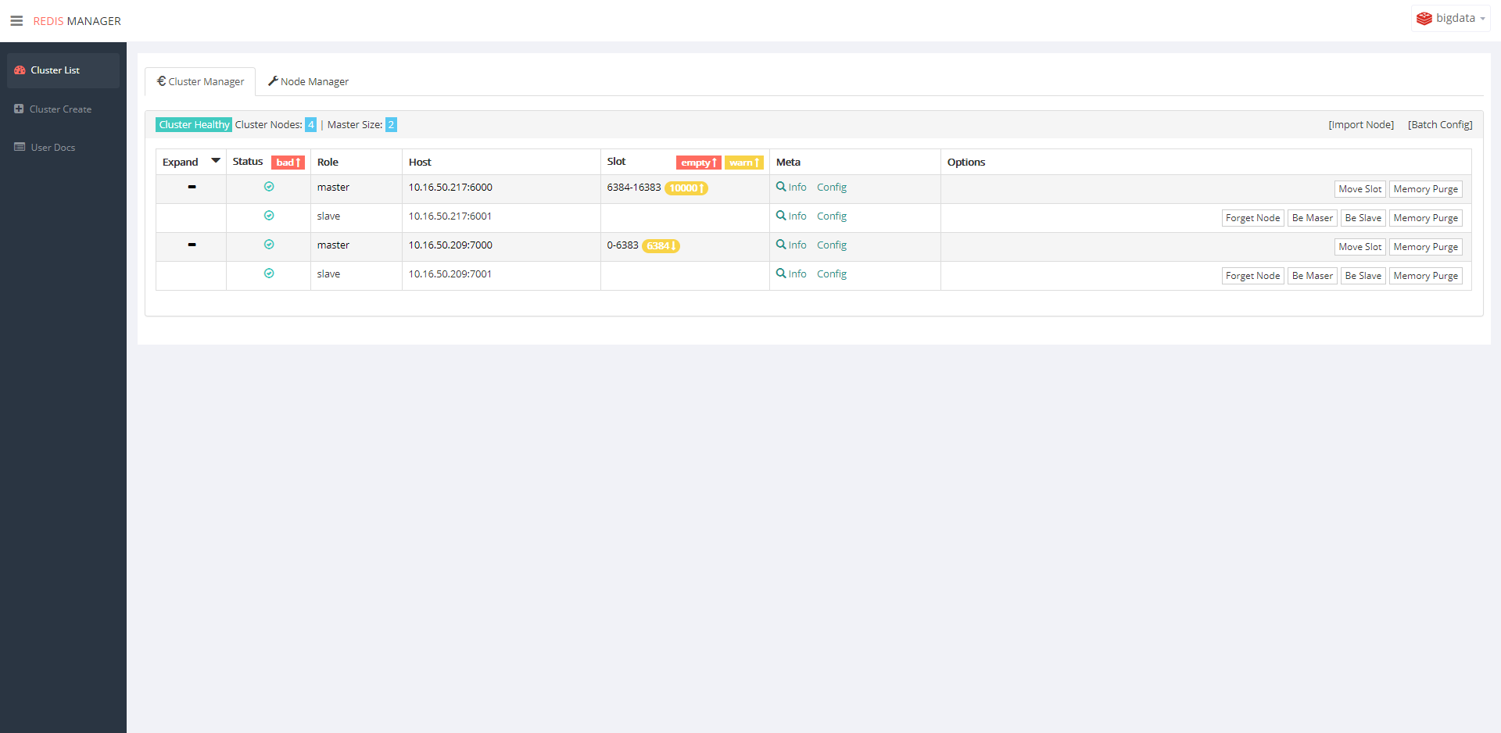Viewport: 1501px width, 733px height.
Task: Click slot range 0-6383
Action: pos(622,245)
